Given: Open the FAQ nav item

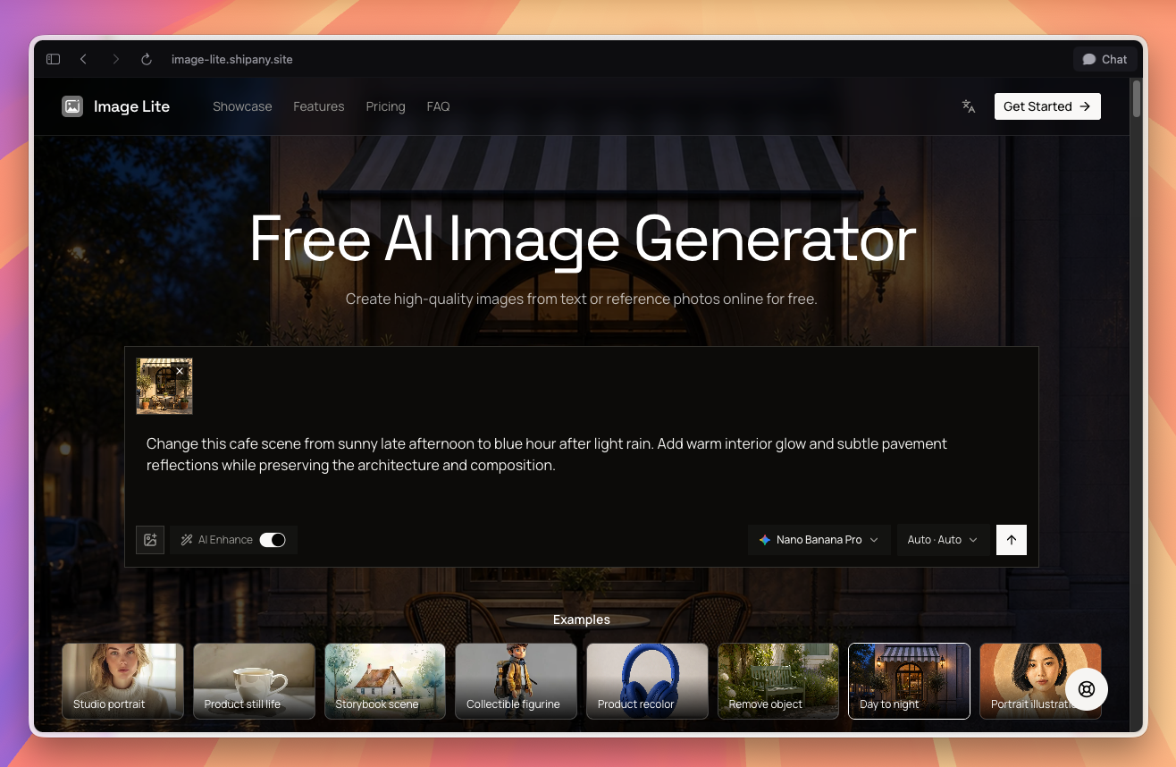Looking at the screenshot, I should pyautogui.click(x=438, y=106).
